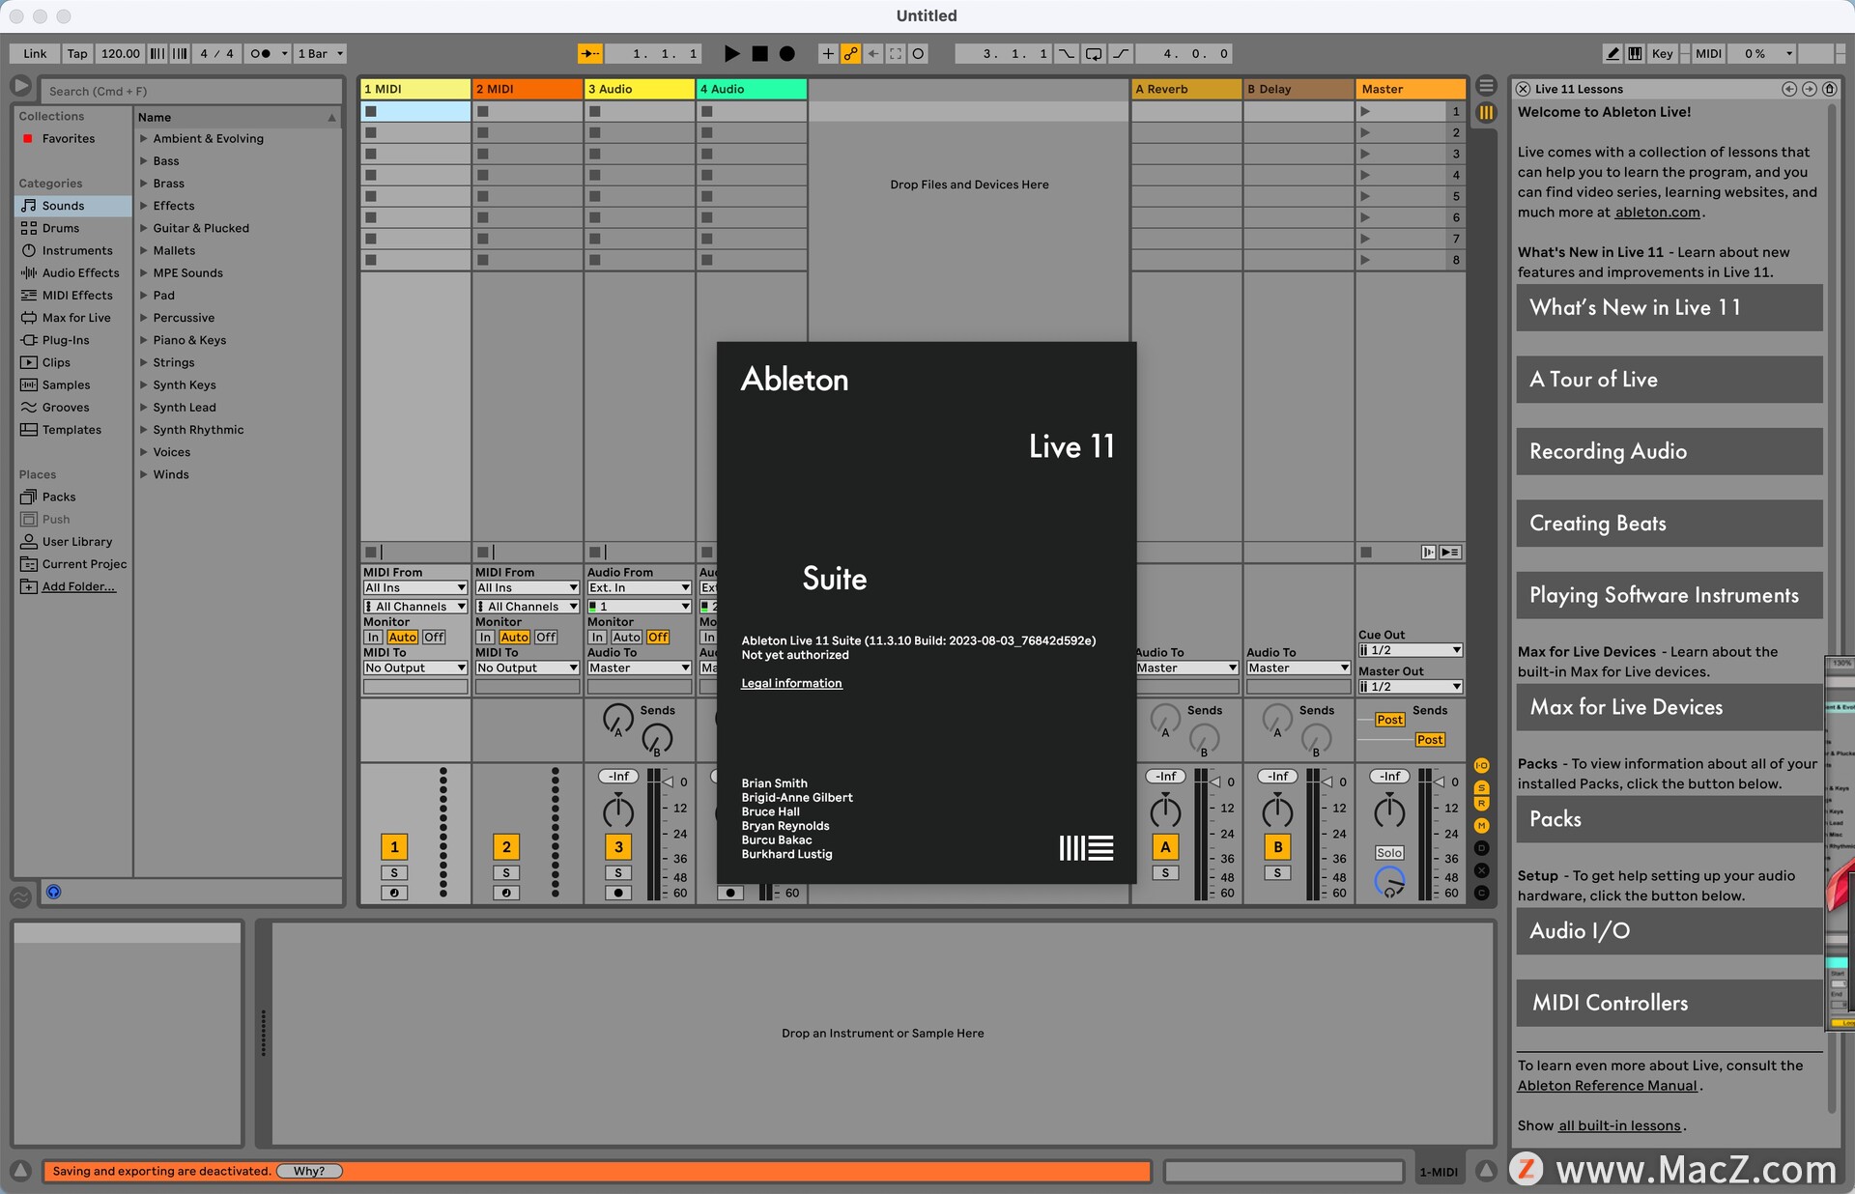Viewport: 1855px width, 1194px height.
Task: Set track 1 Monitor to In
Action: pos(373,637)
